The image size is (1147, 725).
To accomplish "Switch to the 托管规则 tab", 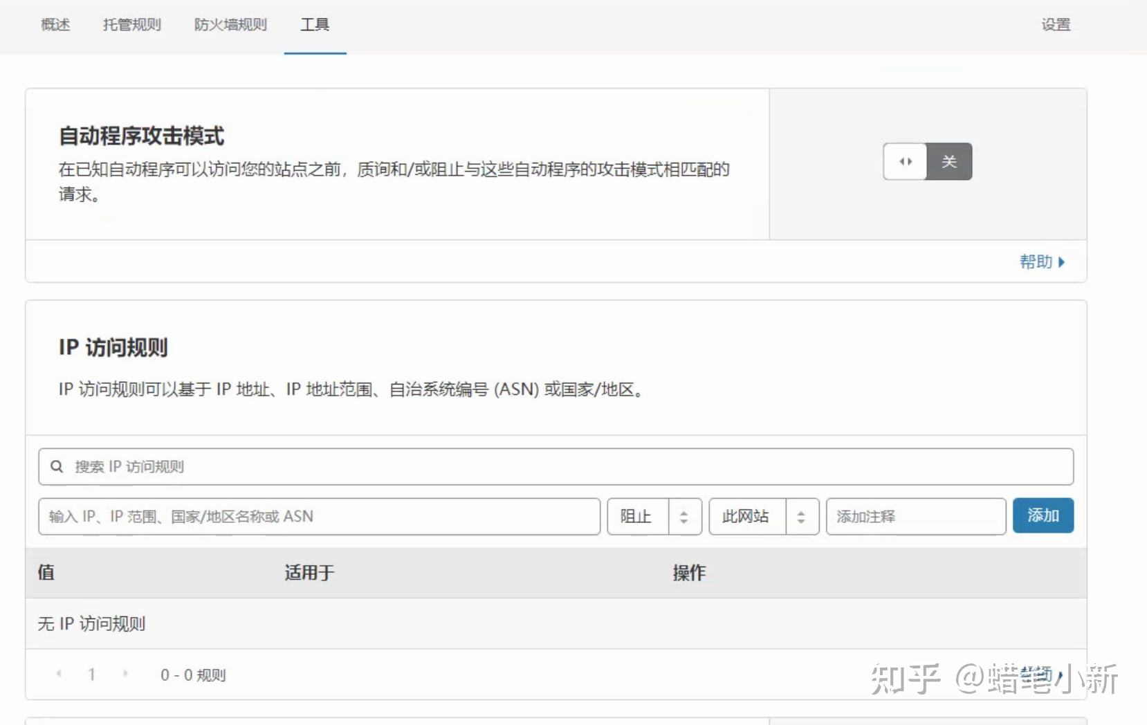I will 131,25.
